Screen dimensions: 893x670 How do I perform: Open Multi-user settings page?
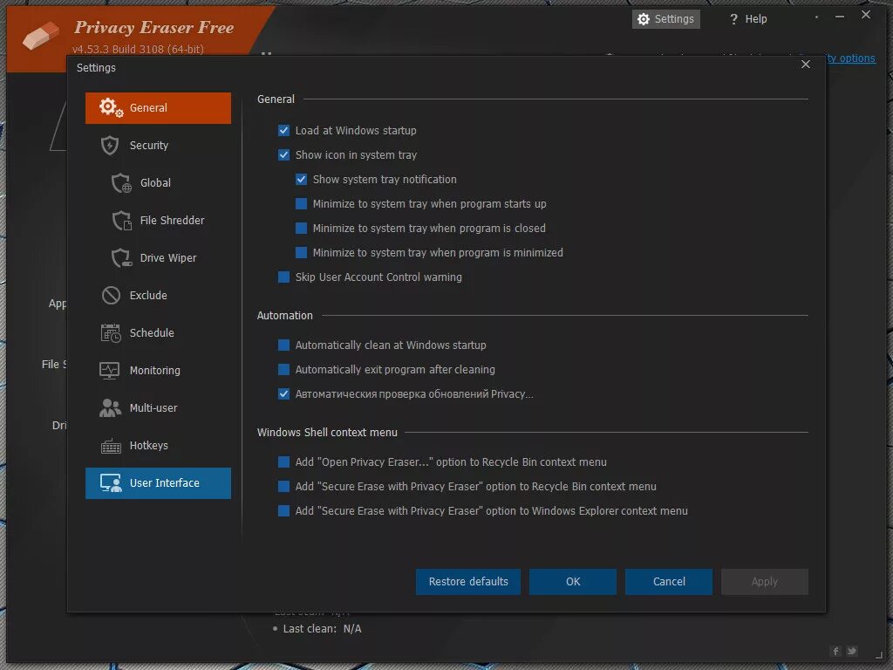point(159,408)
